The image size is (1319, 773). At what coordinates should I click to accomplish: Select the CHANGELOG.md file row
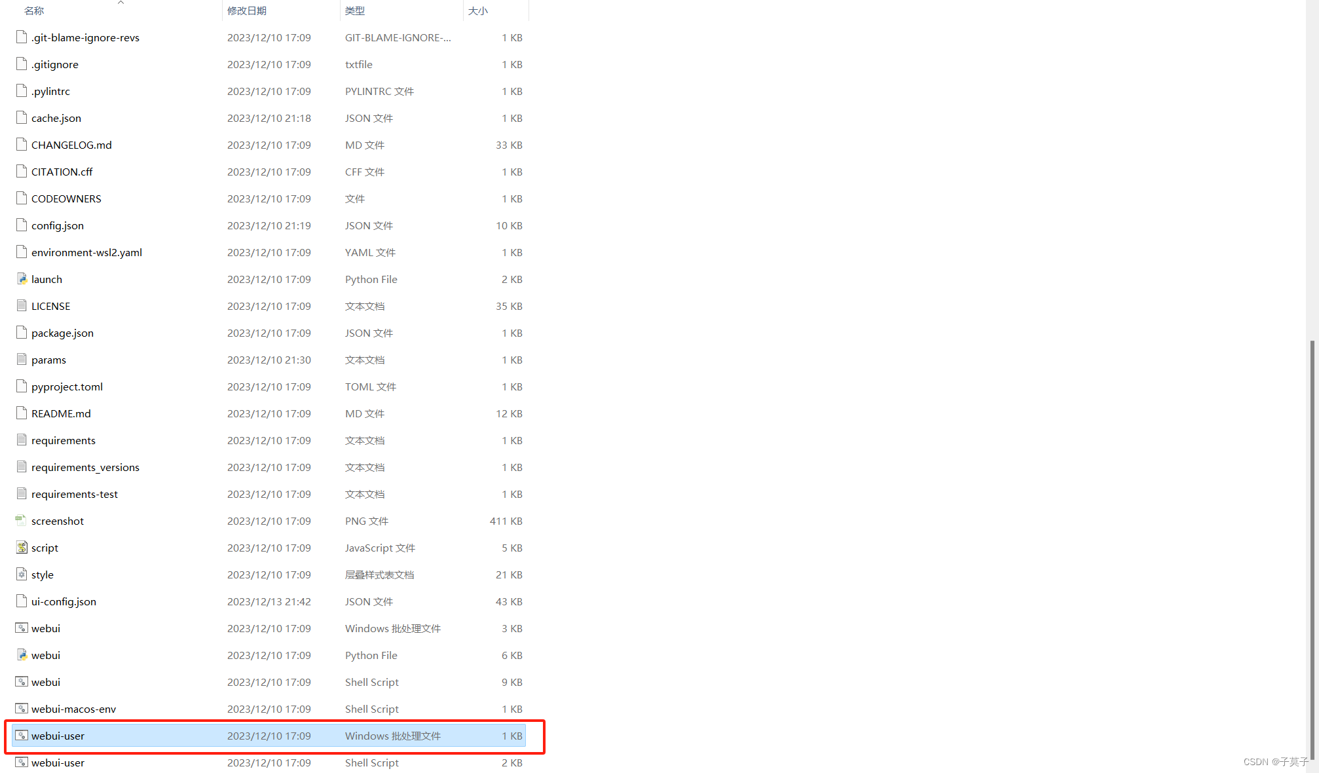click(x=71, y=145)
